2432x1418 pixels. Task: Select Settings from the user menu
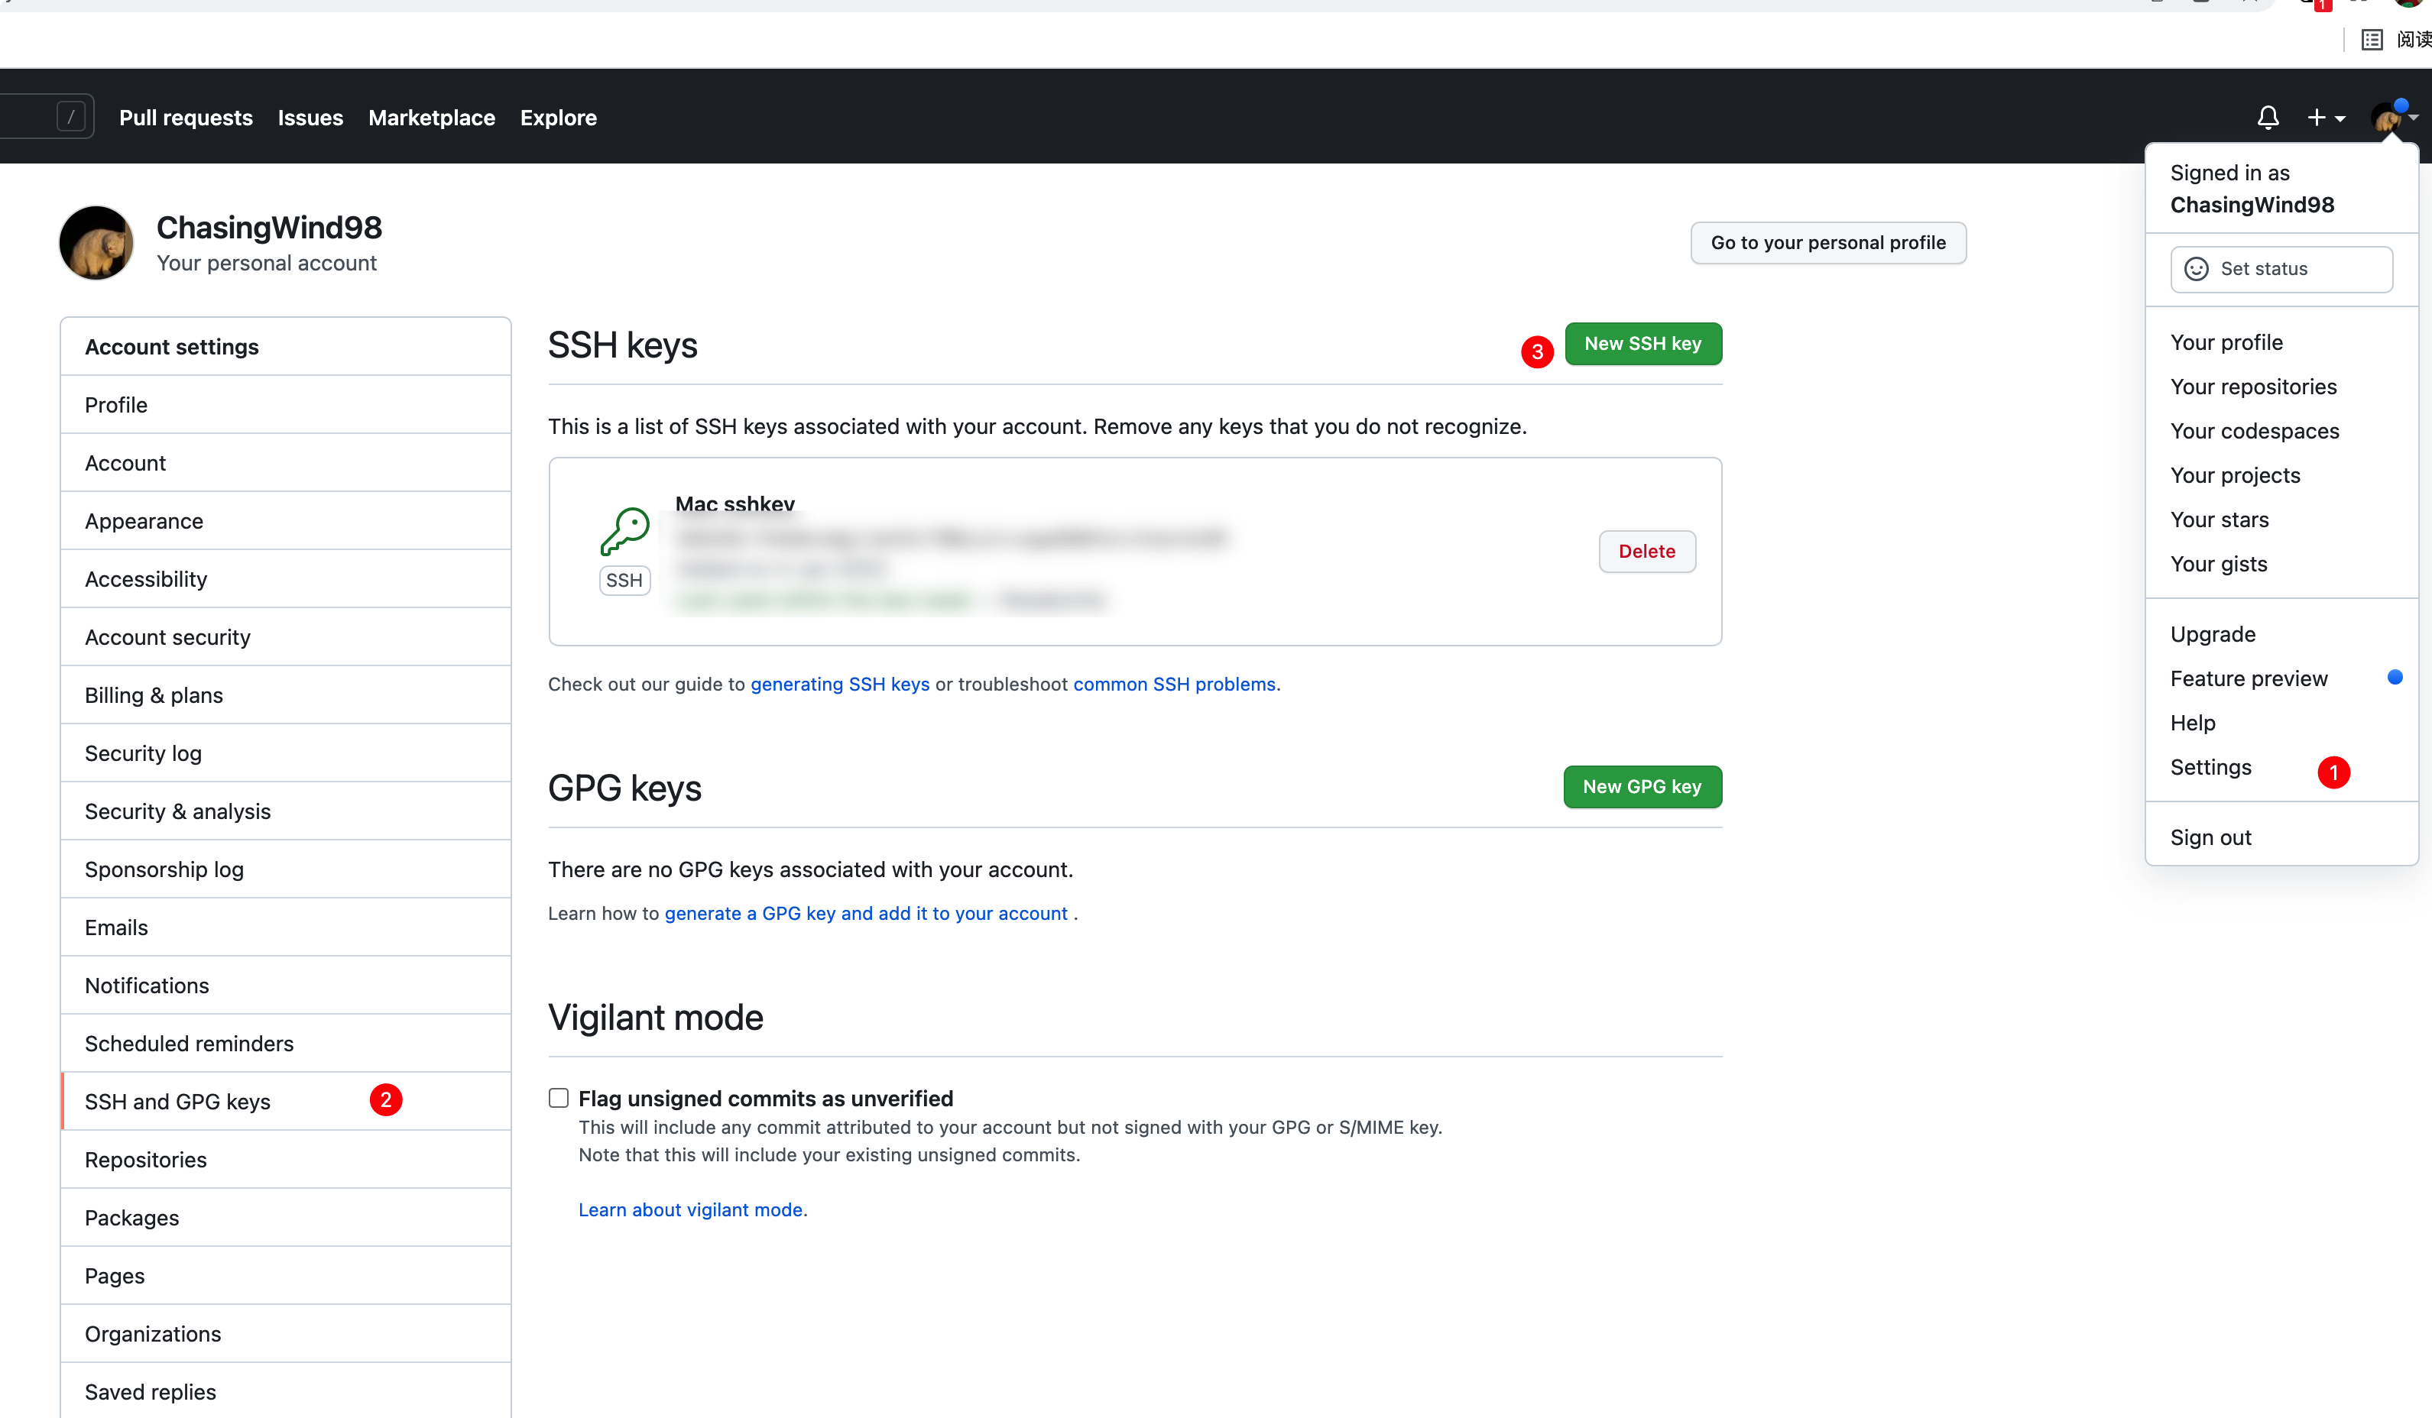click(x=2210, y=767)
